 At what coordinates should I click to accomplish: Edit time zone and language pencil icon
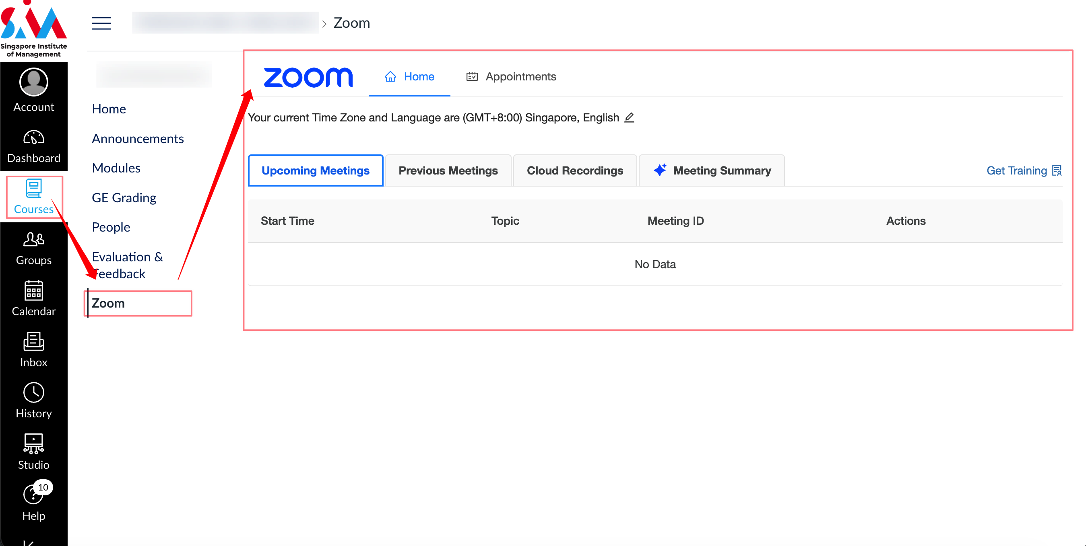coord(630,117)
